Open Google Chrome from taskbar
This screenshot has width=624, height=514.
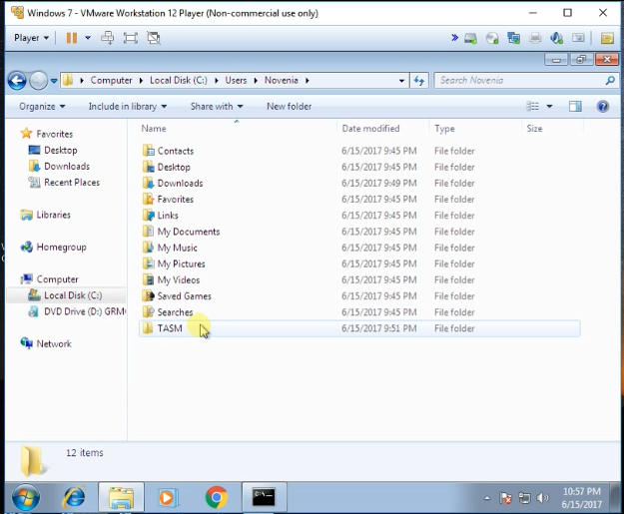(216, 497)
